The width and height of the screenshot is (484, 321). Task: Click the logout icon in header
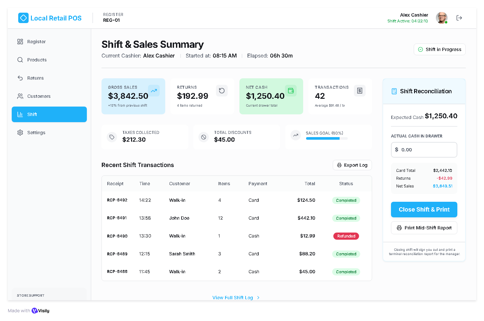459,18
